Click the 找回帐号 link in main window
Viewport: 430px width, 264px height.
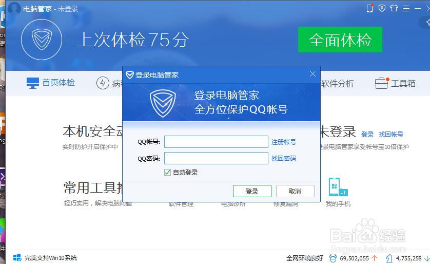tap(391, 135)
